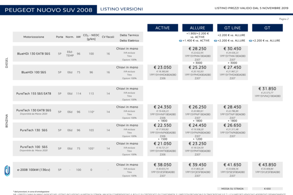Select the ACTIVE trim header
Screen dimensions: 293x195
click(163, 28)
